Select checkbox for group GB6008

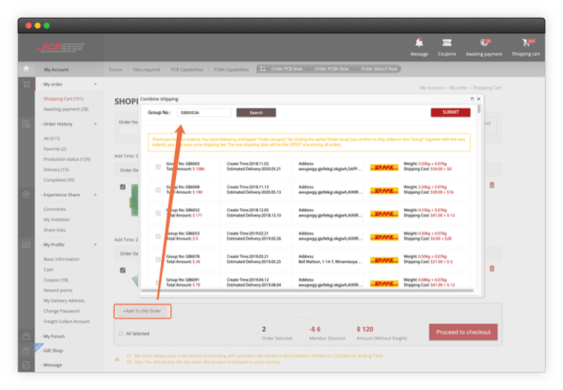(158, 190)
